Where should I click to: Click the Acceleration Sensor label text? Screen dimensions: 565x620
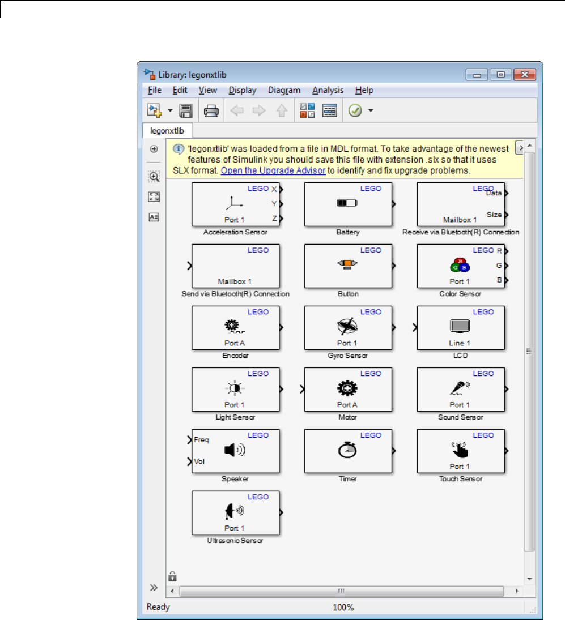point(235,232)
